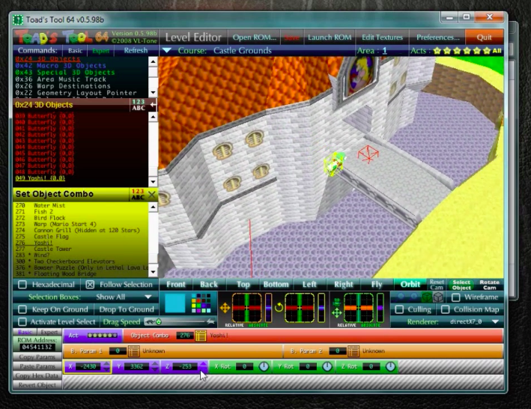Select the Top camera view tab
This screenshot has width=531, height=409.
(x=243, y=285)
